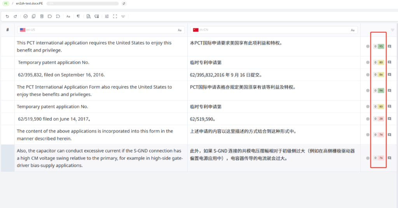Click the redo arrow in the toolbar
The image size is (398, 208).
tap(15, 16)
